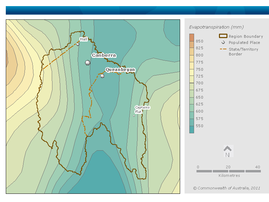Click the 650 legend value
Screen dimensions: 269x202
[x=200, y=97]
